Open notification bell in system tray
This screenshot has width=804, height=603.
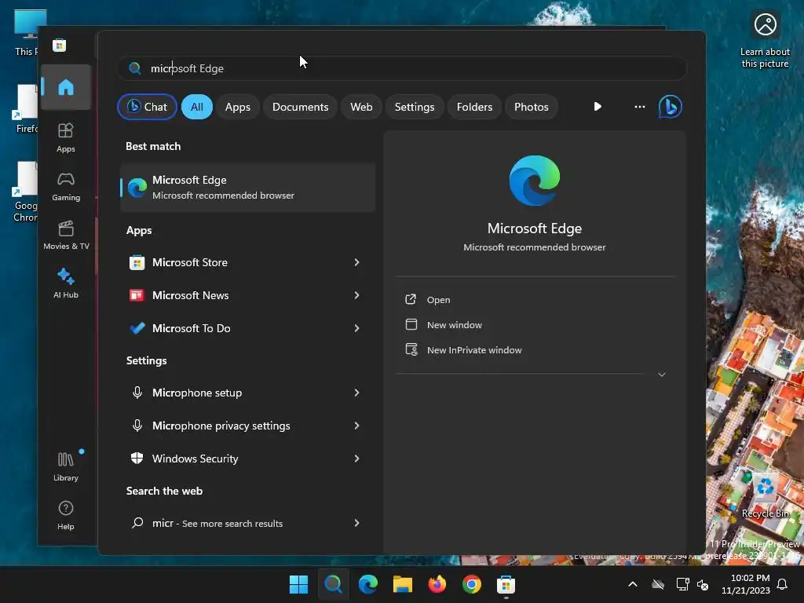point(783,584)
